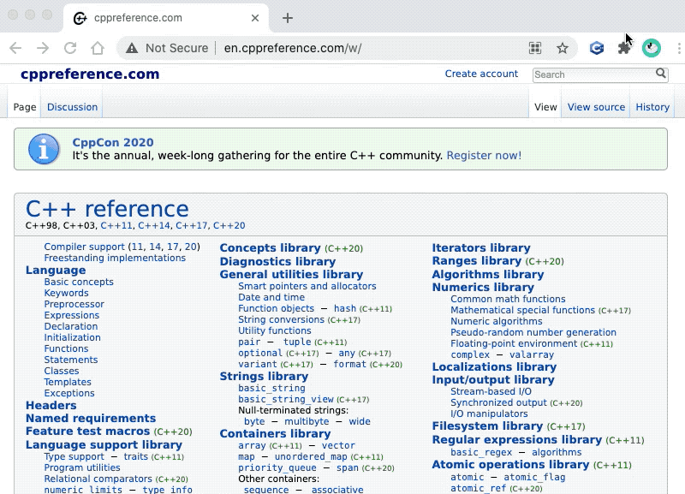Bookmark this page with the star icon
Screen dimensions: 685x494
pos(563,48)
